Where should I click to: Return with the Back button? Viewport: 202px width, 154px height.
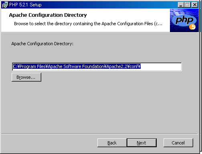[x=112, y=143]
